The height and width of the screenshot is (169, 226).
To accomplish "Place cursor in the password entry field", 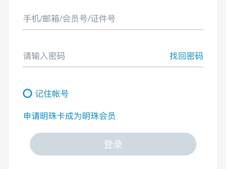I will click(92, 56).
